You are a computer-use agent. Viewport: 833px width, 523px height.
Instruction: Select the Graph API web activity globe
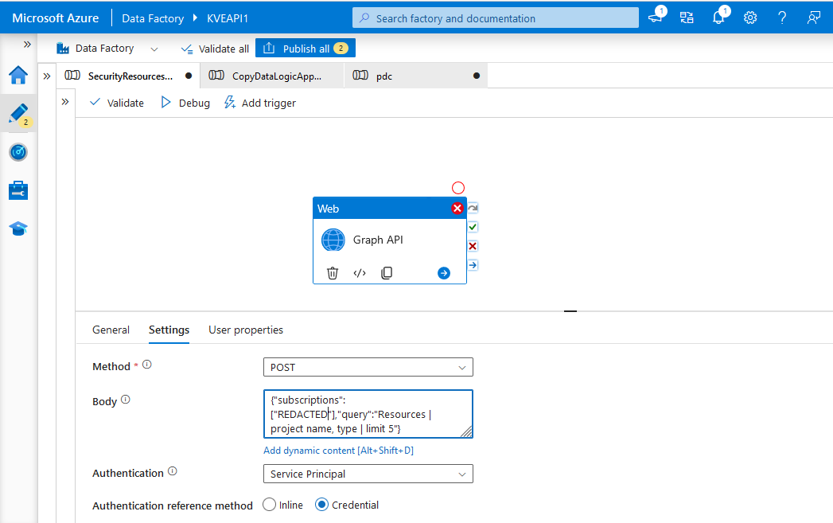[333, 240]
